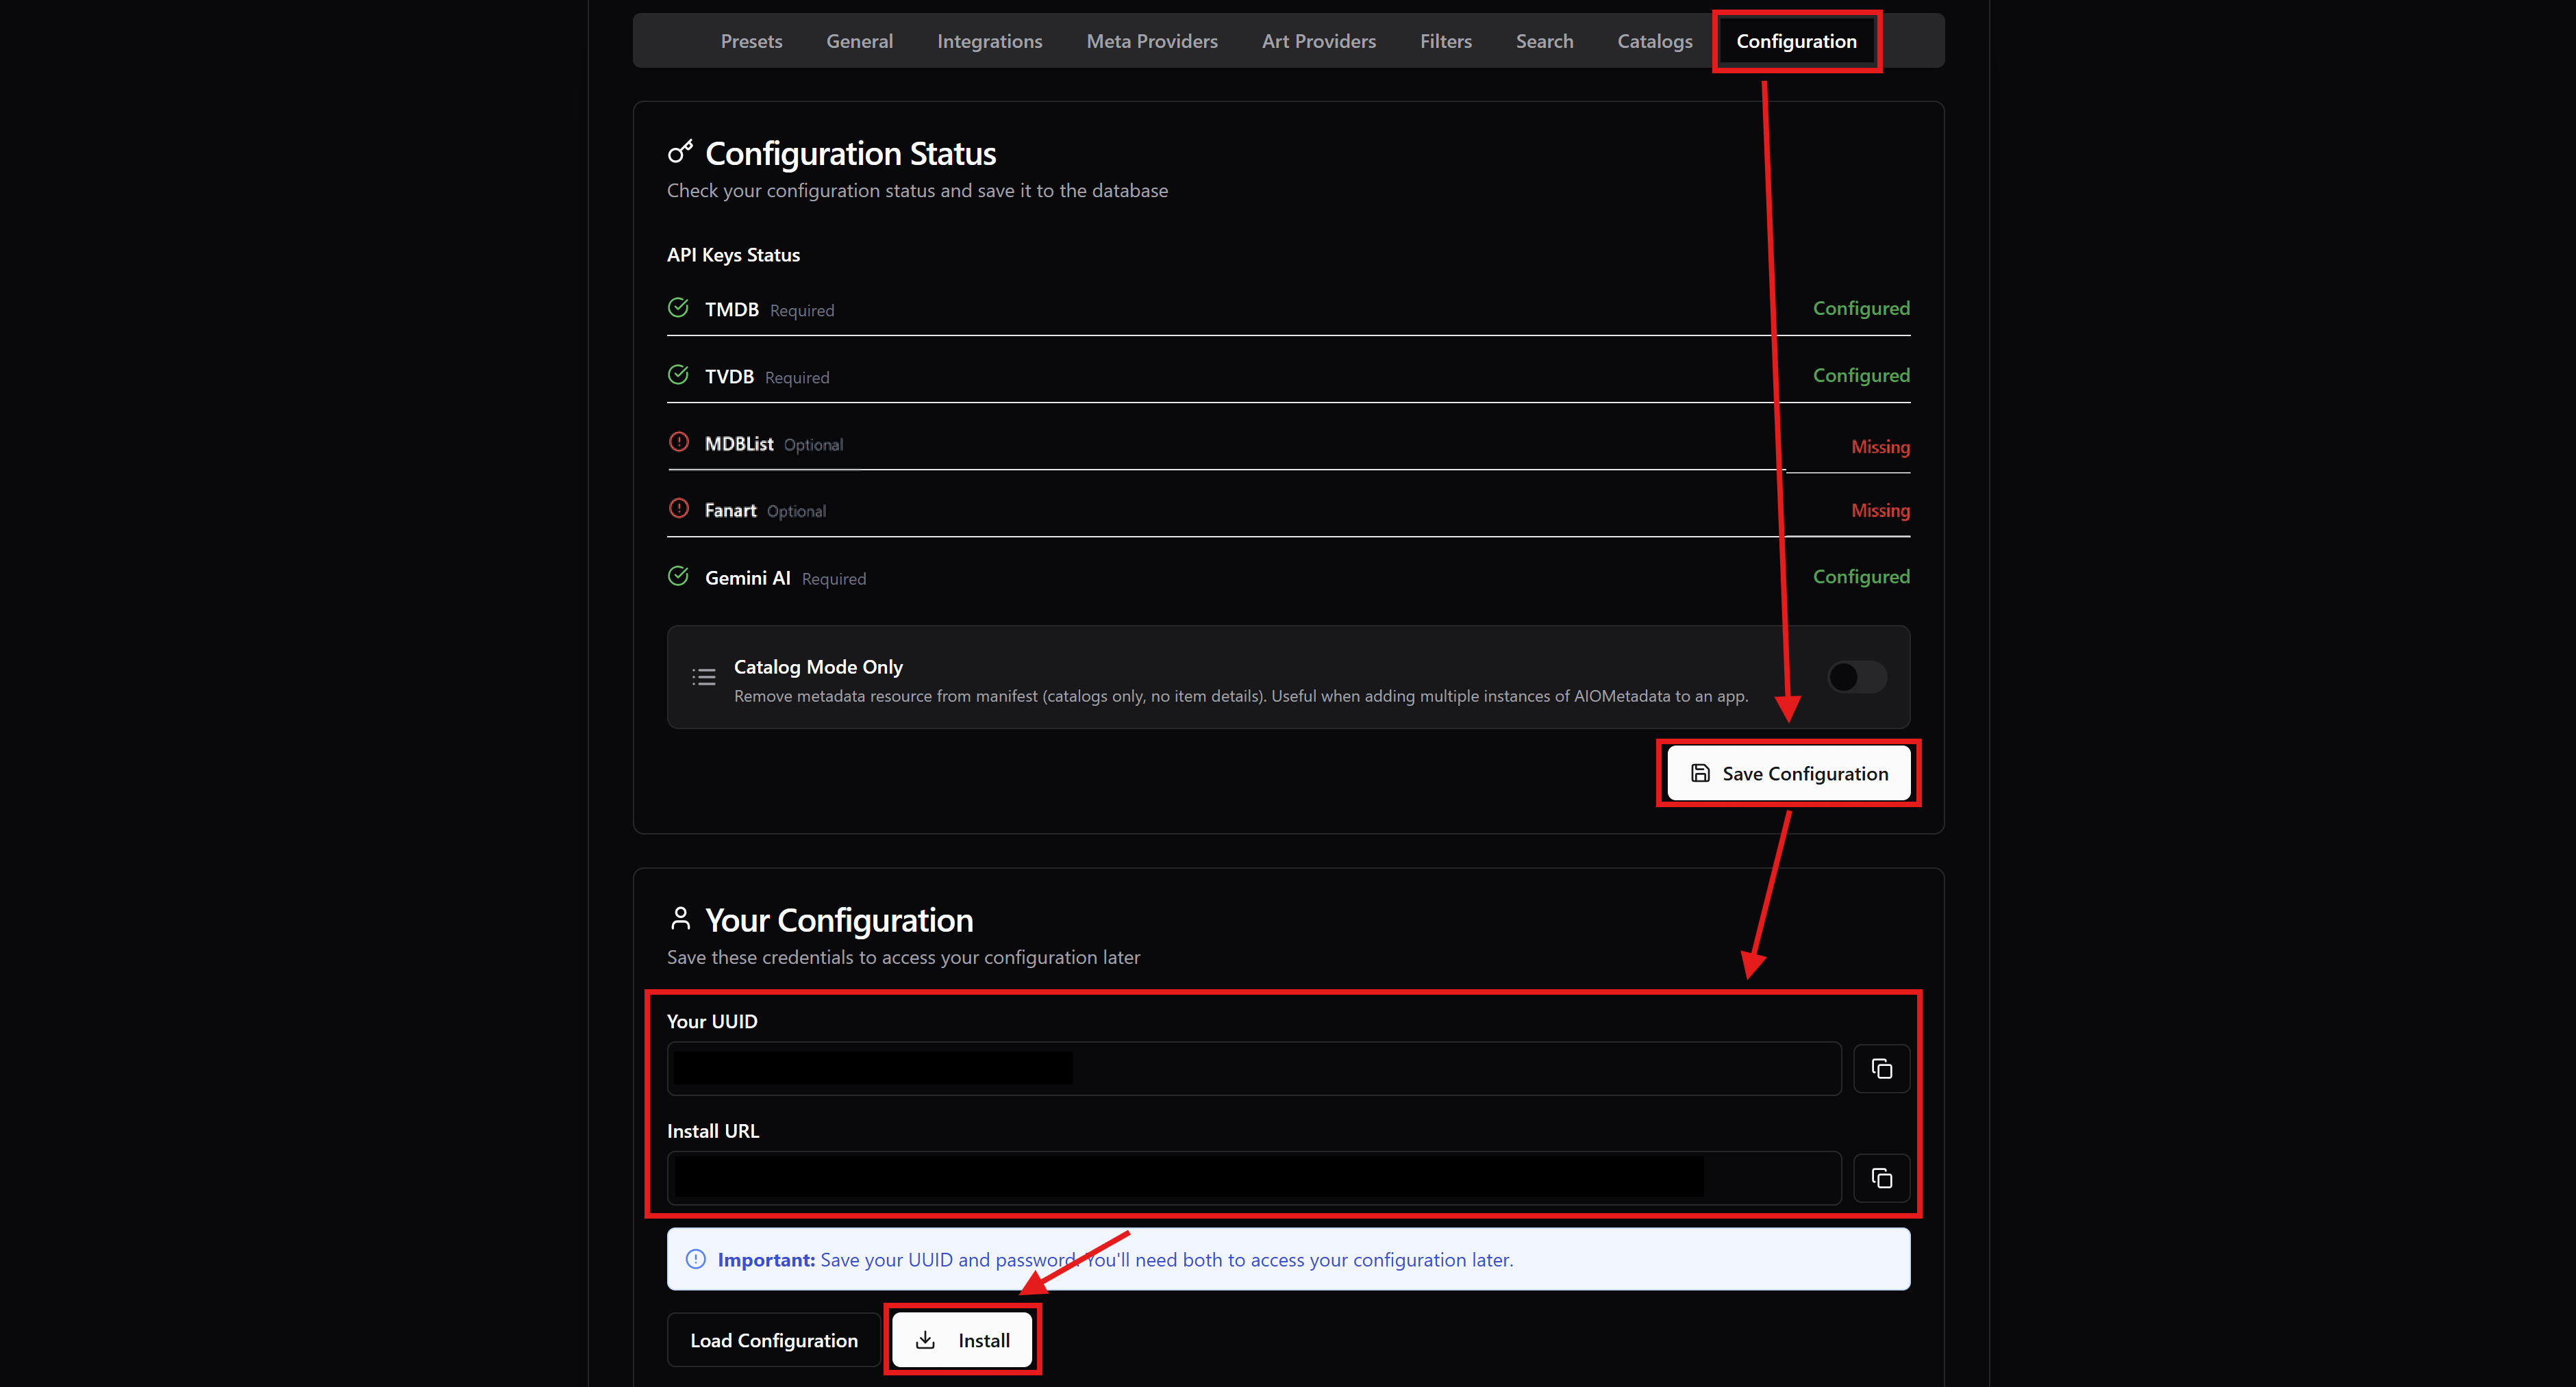Click the TMDB configured checkmark icon

tap(678, 308)
